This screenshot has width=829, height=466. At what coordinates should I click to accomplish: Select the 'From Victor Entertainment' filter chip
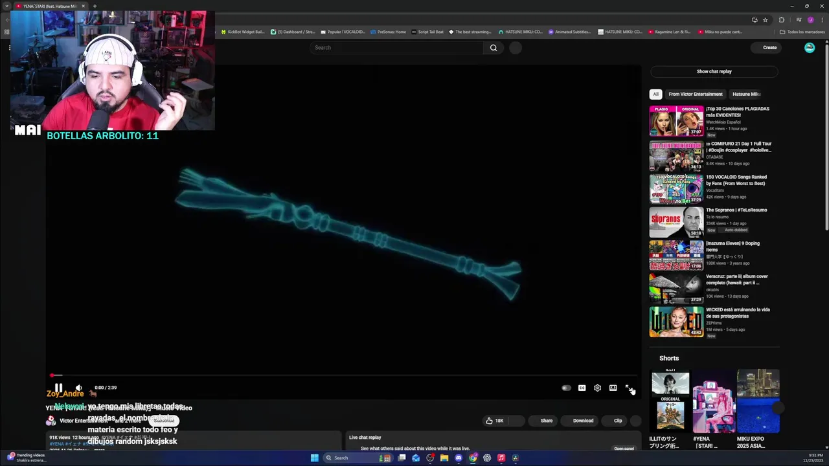click(696, 94)
